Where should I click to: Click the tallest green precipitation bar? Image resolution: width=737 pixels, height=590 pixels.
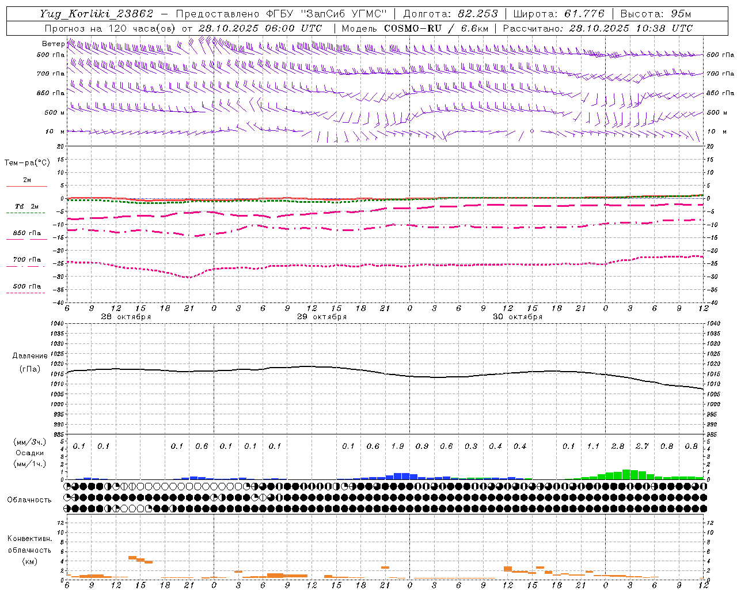click(626, 475)
